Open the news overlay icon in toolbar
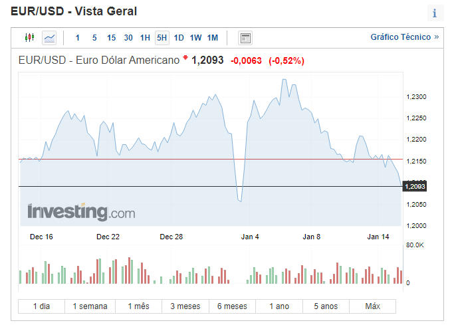This screenshot has height=331, width=454. coord(245,37)
